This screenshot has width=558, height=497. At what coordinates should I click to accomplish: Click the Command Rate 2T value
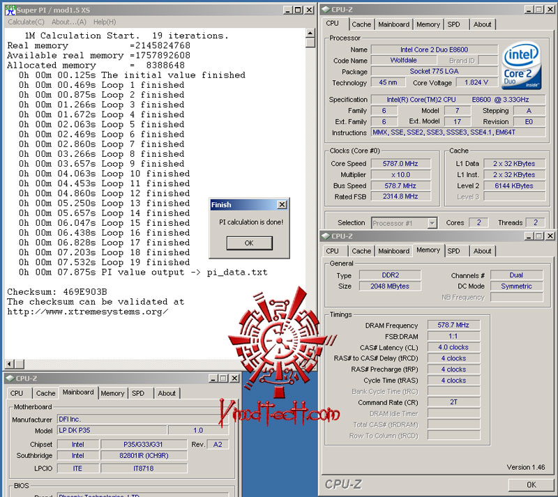coord(453,402)
